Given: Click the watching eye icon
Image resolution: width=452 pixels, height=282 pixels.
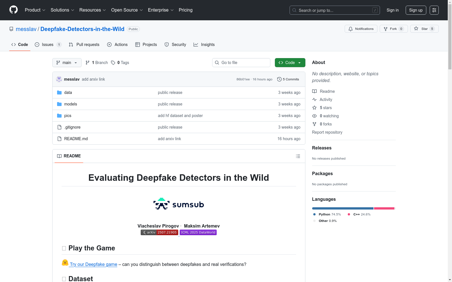Looking at the screenshot, I should tap(314, 116).
